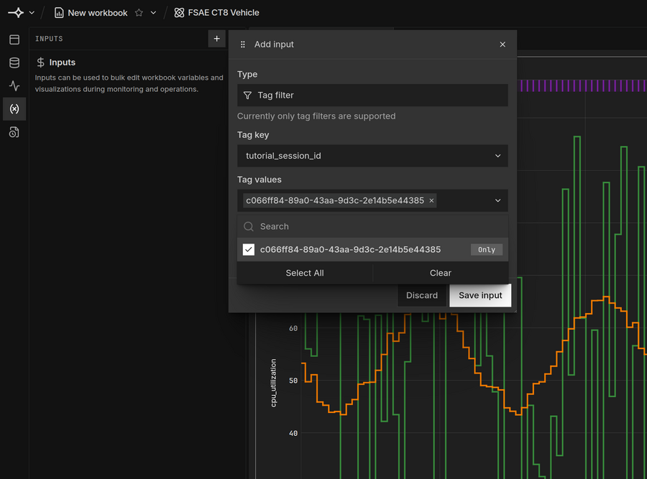Grab the Add input dialog drag handle
Viewport: 647px width, 479px height.
point(243,45)
